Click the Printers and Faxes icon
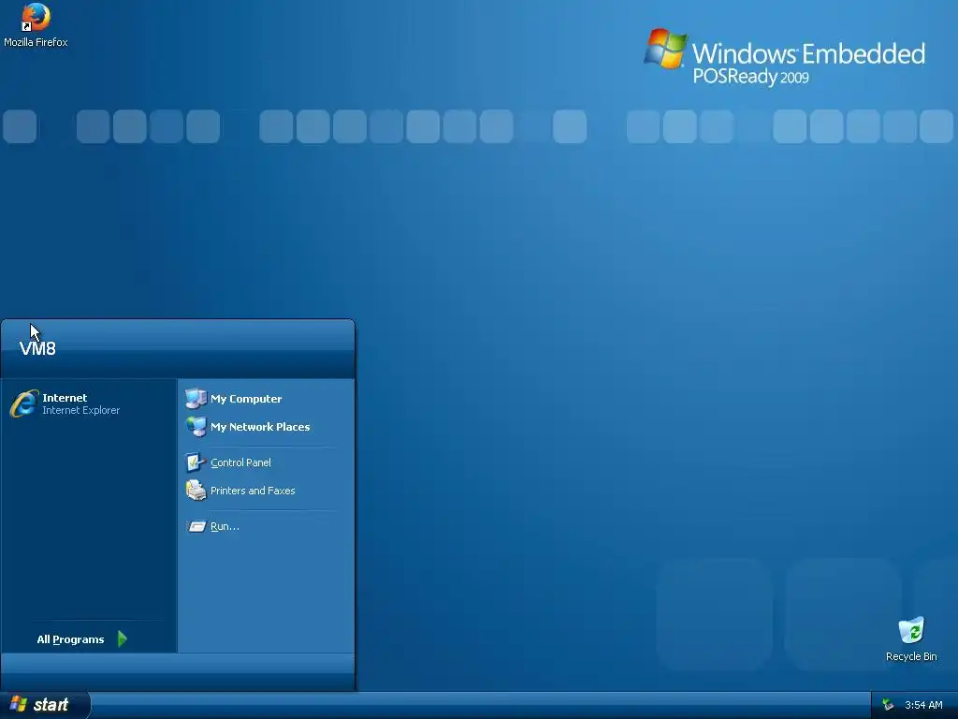 pyautogui.click(x=196, y=491)
